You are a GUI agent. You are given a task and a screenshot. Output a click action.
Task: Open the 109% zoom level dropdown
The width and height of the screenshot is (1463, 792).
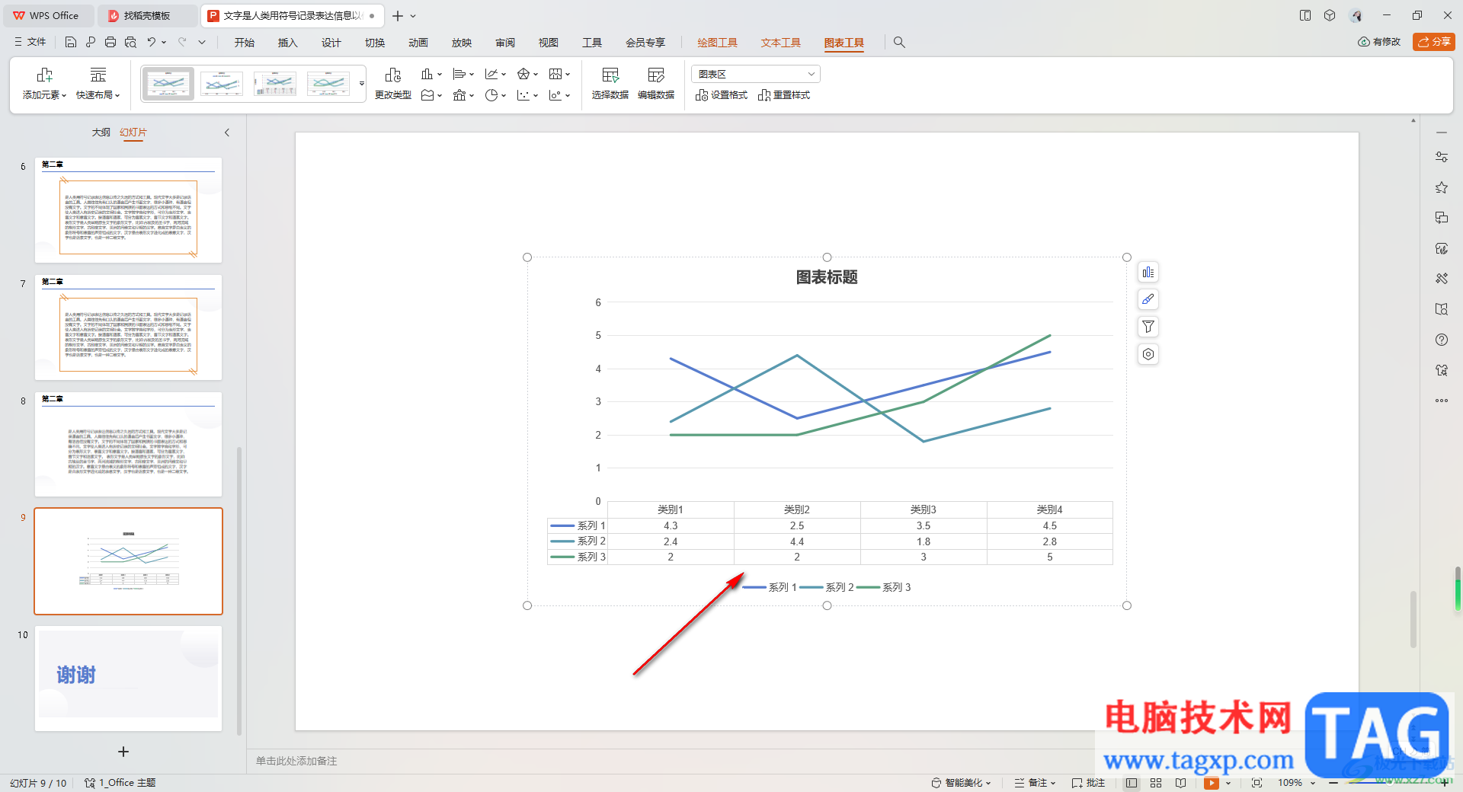1297,783
